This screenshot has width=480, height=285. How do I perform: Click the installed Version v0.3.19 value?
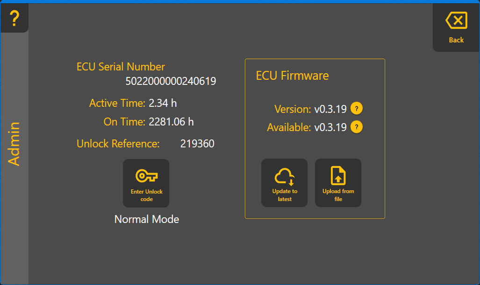pyautogui.click(x=330, y=109)
